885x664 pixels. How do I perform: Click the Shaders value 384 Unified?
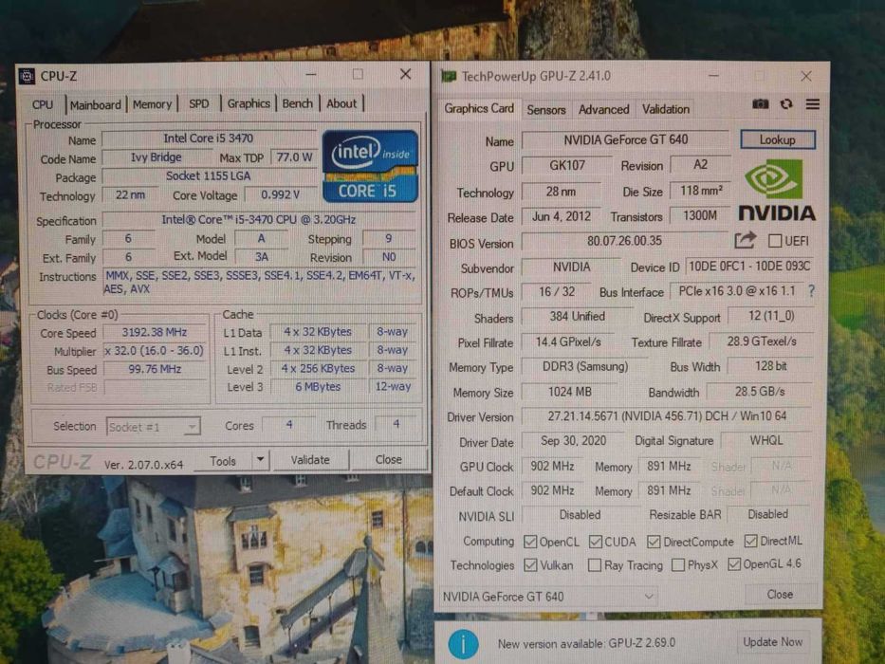(x=578, y=317)
